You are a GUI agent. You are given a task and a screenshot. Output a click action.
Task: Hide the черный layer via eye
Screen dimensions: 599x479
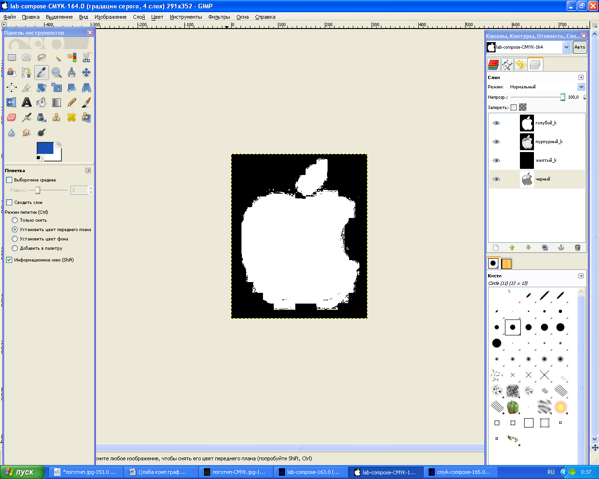click(497, 179)
